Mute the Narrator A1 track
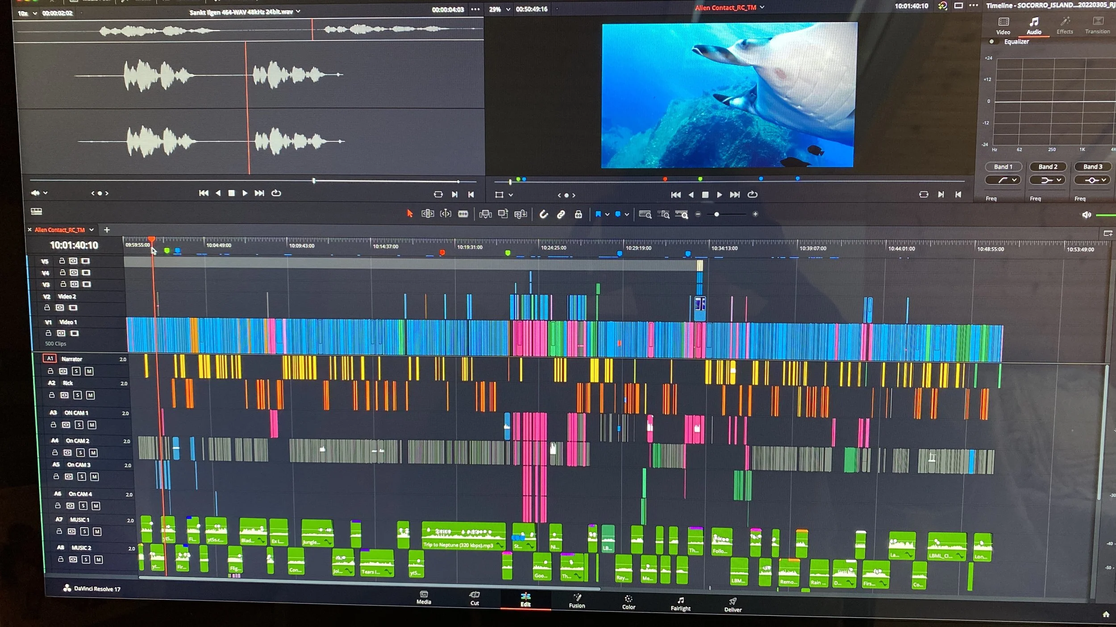The image size is (1116, 627). [x=89, y=371]
